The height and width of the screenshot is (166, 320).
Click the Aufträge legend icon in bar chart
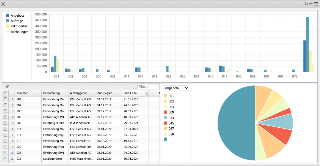(8, 21)
